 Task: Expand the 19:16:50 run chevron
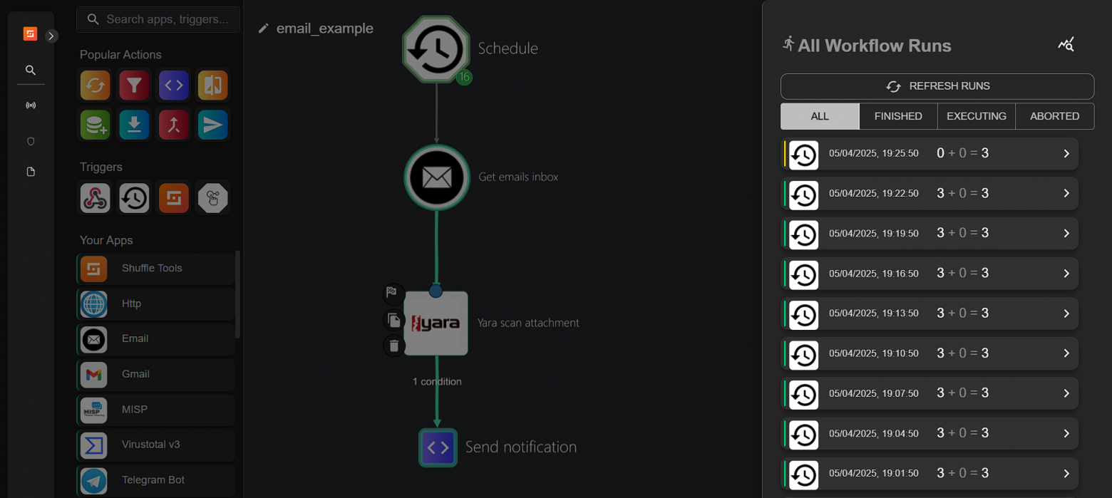[1066, 273]
